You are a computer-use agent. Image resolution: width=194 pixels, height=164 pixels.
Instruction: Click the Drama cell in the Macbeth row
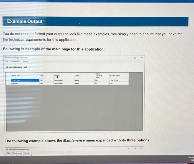click(84, 83)
